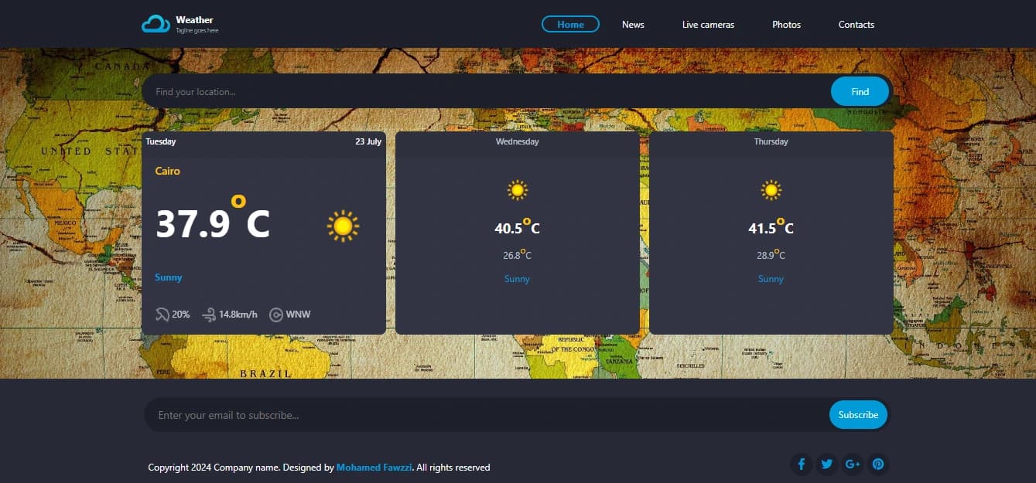Open the Twitter social icon
Viewport: 1036px width, 483px height.
coord(827,464)
